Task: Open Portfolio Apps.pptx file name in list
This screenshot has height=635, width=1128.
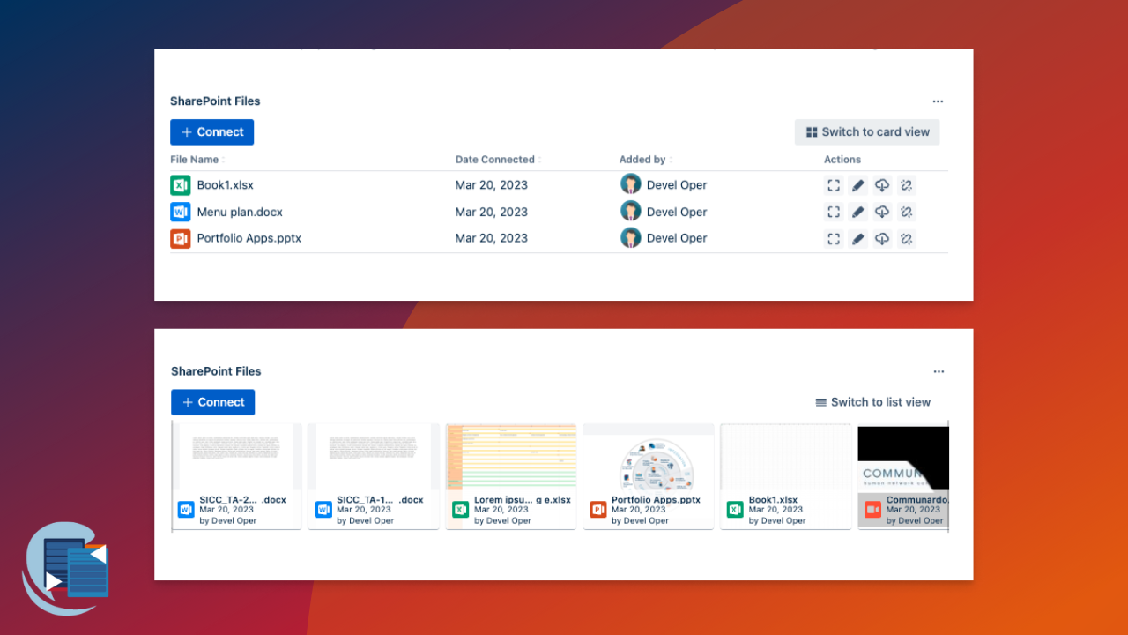Action: 249,238
